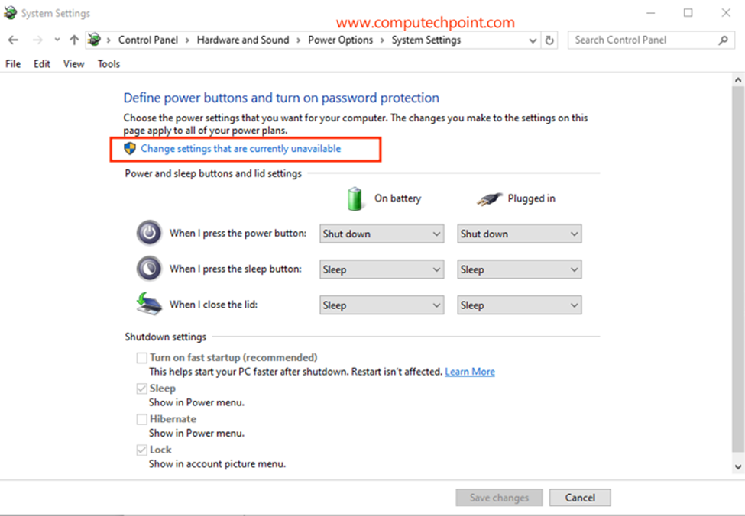Click the power button icon
Image resolution: width=745 pixels, height=516 pixels.
[149, 233]
